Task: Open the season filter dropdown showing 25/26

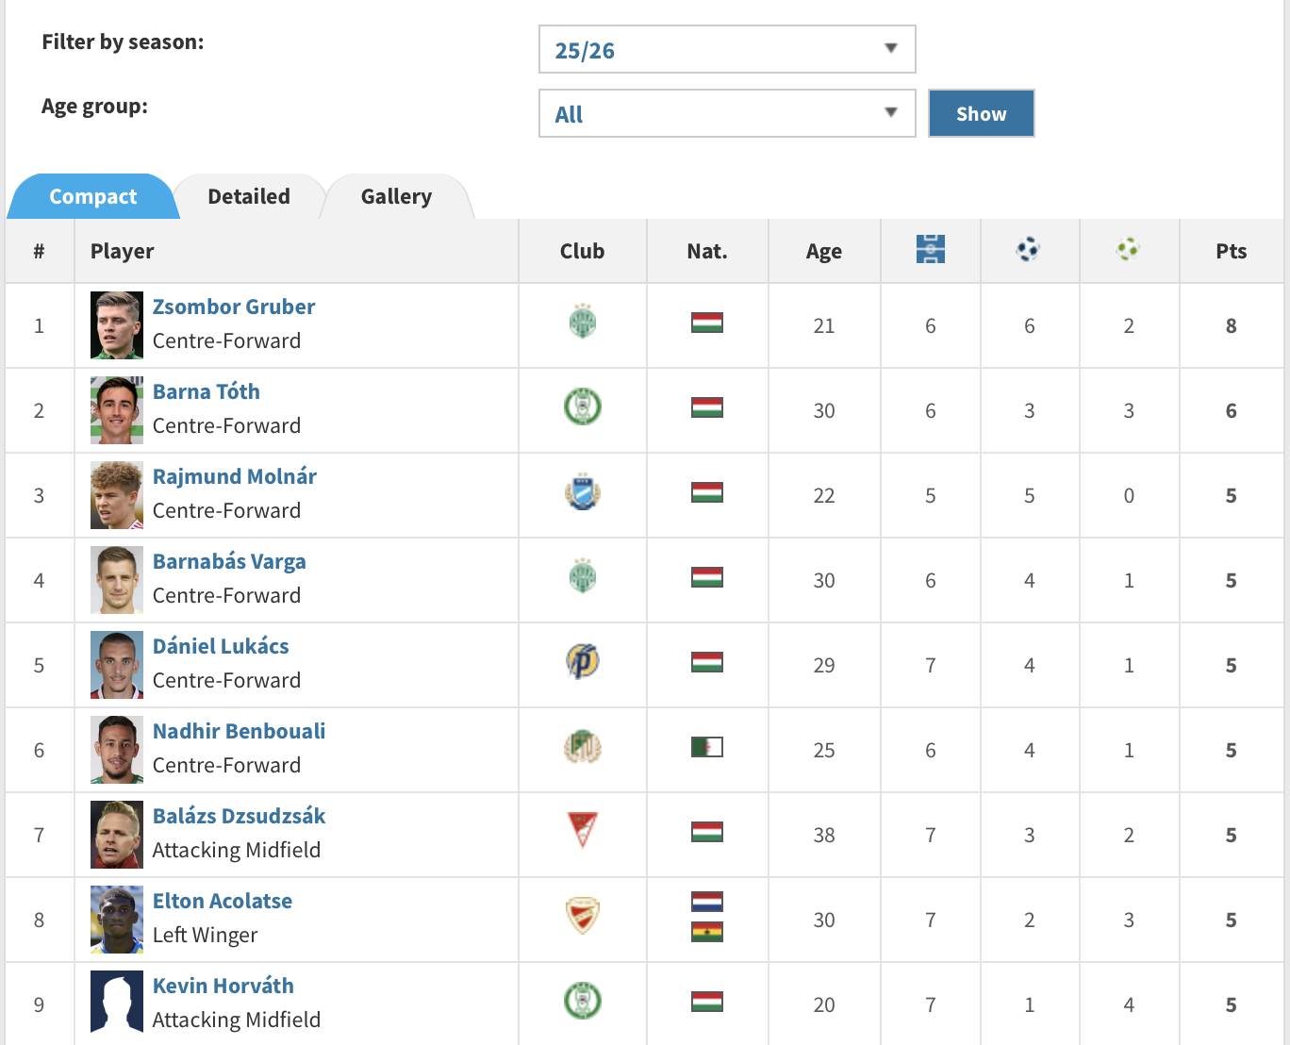Action: [x=727, y=49]
